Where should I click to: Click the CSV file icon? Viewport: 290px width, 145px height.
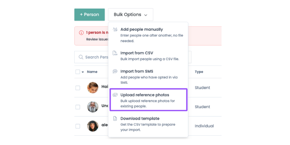pos(115,53)
